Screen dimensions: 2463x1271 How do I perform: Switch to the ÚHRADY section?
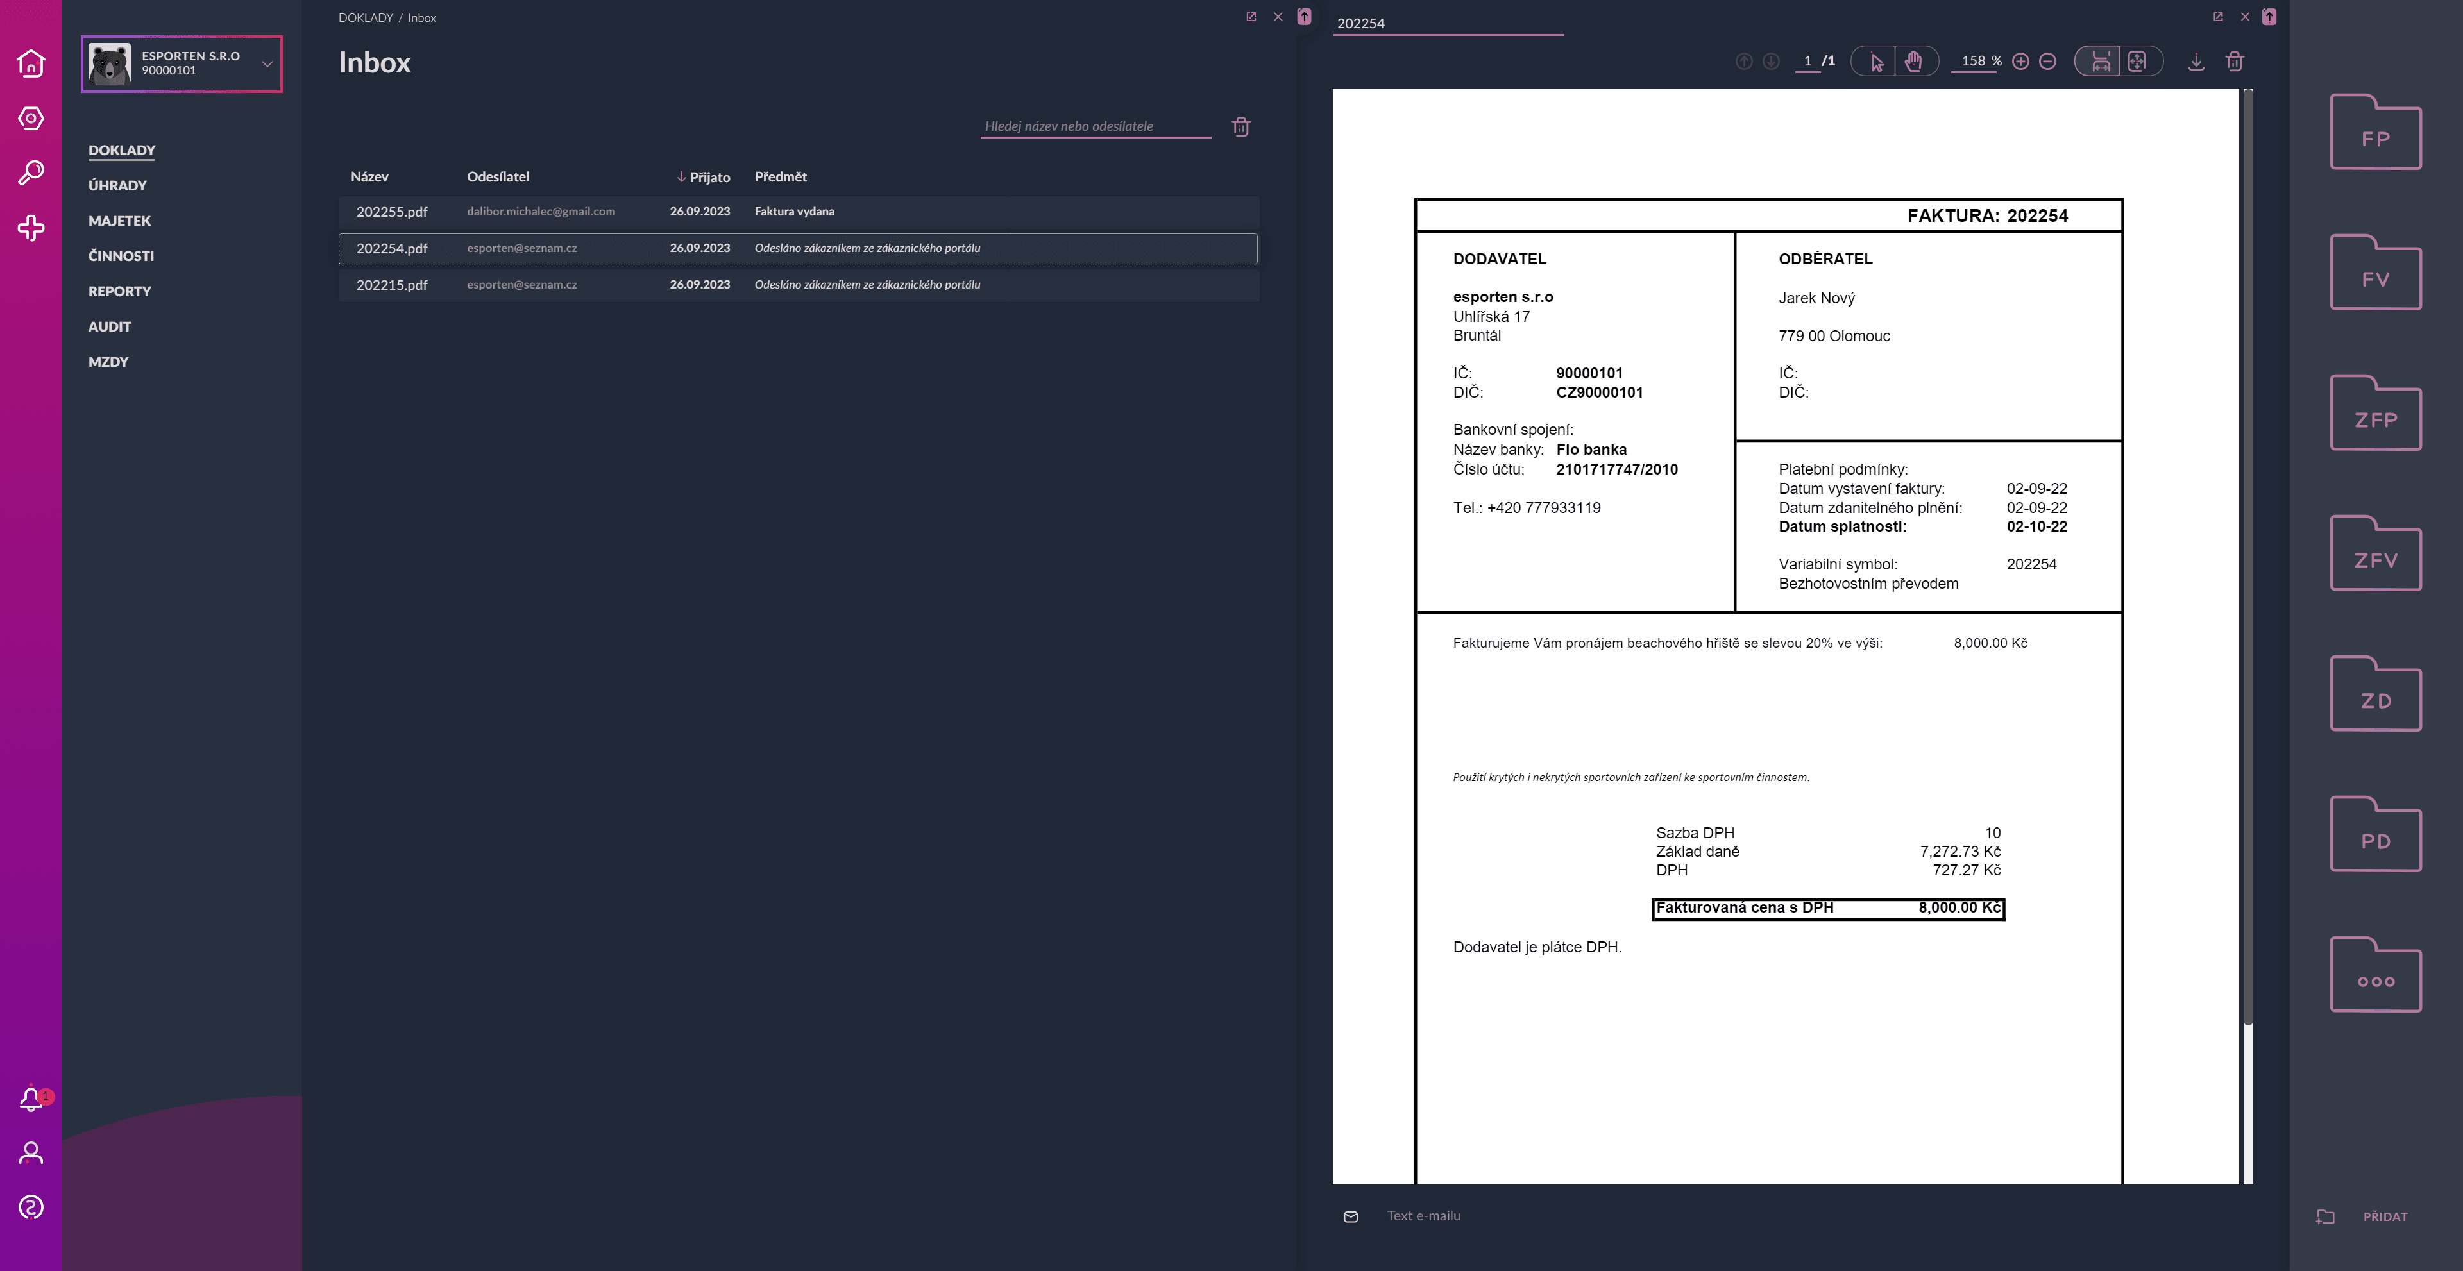point(117,185)
